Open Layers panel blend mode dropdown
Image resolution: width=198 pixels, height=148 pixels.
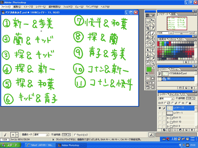click(172, 99)
